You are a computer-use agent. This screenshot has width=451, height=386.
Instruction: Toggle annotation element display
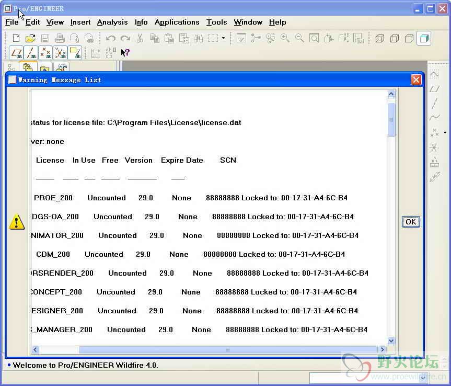[75, 53]
